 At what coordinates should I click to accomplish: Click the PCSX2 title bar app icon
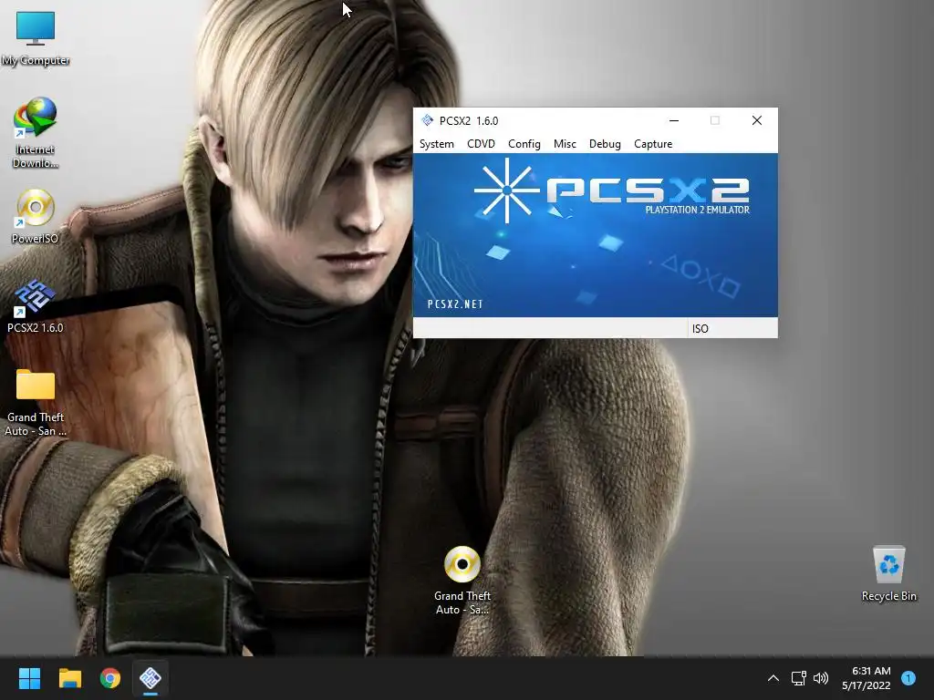point(427,121)
